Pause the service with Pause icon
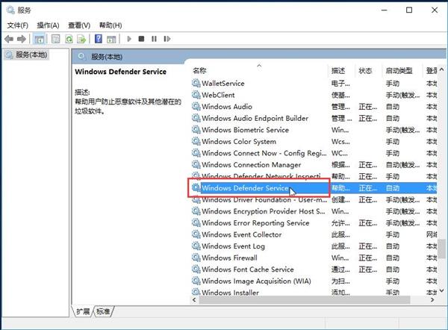The image size is (448, 330). pos(154,39)
